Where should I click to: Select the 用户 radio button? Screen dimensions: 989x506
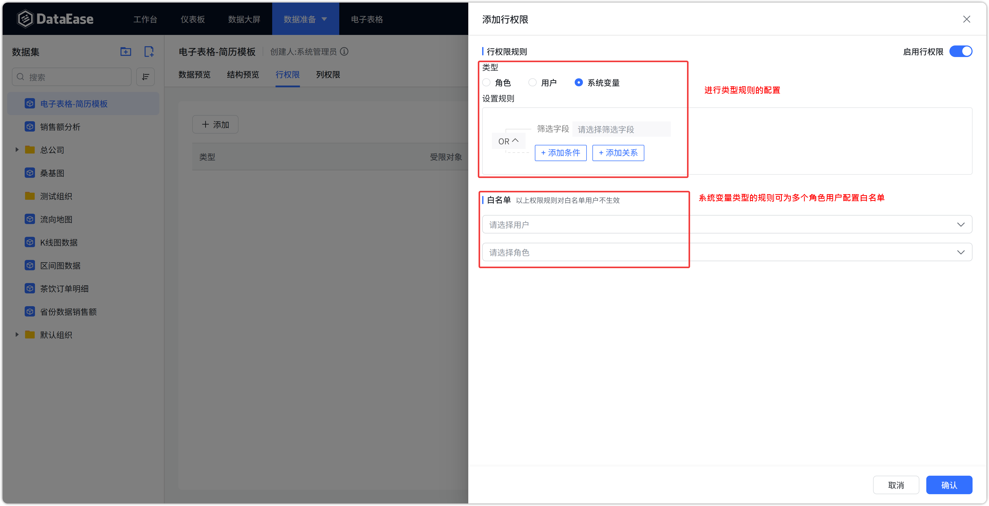coord(533,82)
